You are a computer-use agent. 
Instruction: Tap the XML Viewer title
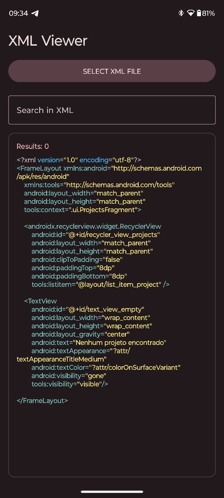[x=47, y=41]
